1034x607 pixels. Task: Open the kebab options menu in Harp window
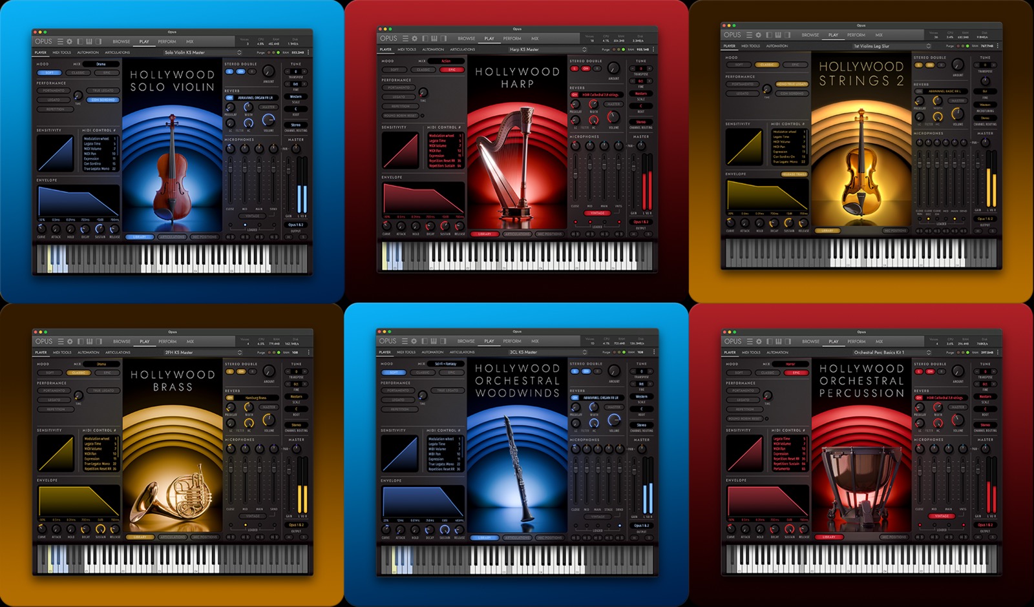(653, 49)
